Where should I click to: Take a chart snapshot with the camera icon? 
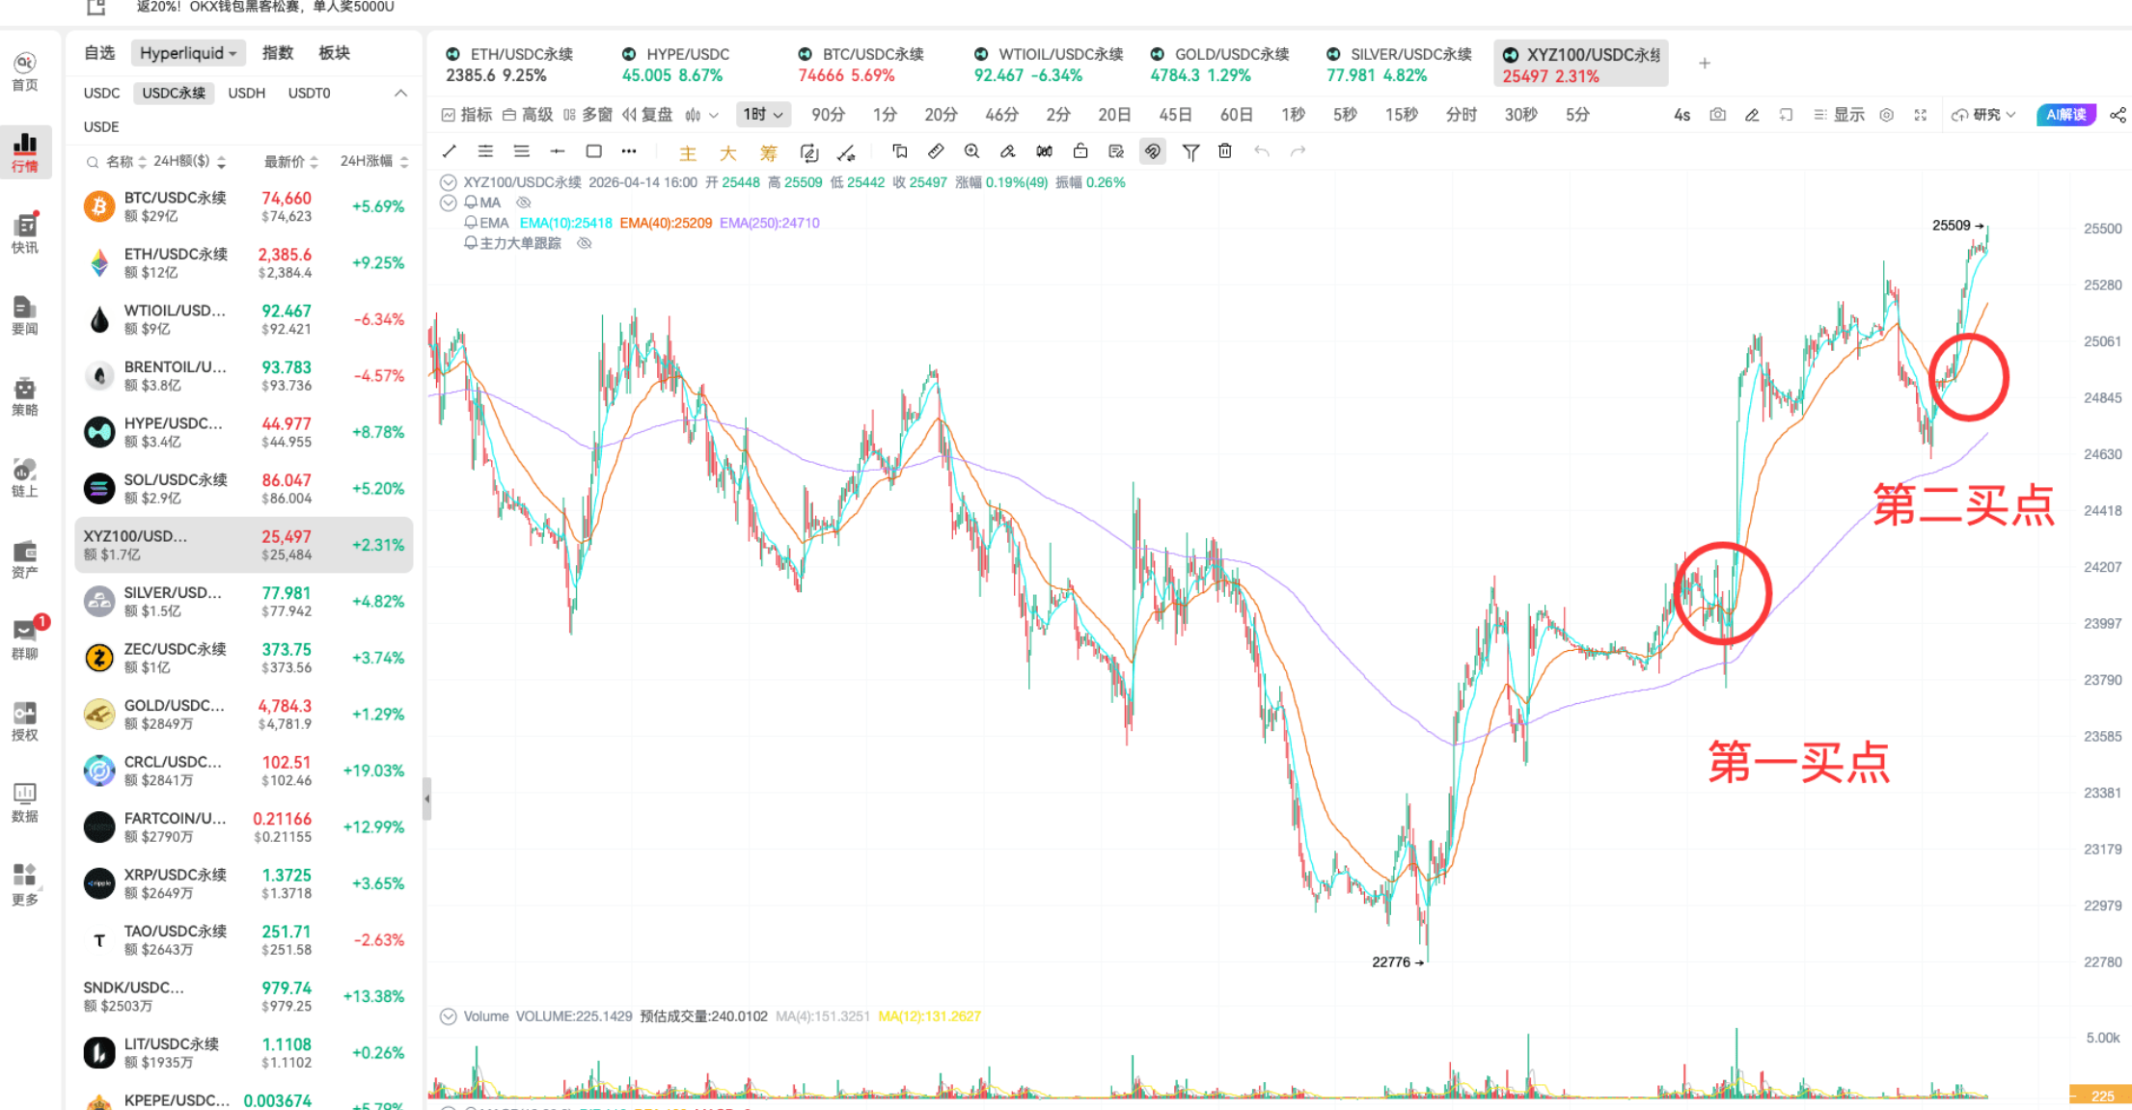tap(1717, 114)
